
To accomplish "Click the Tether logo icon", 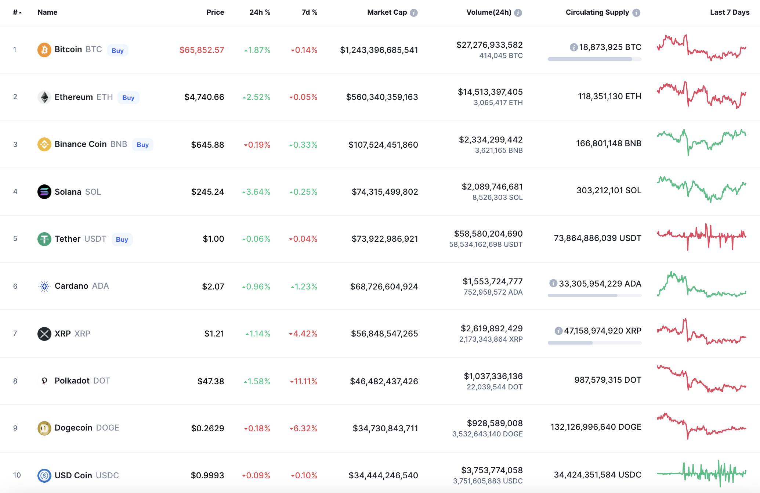I will 44,239.
